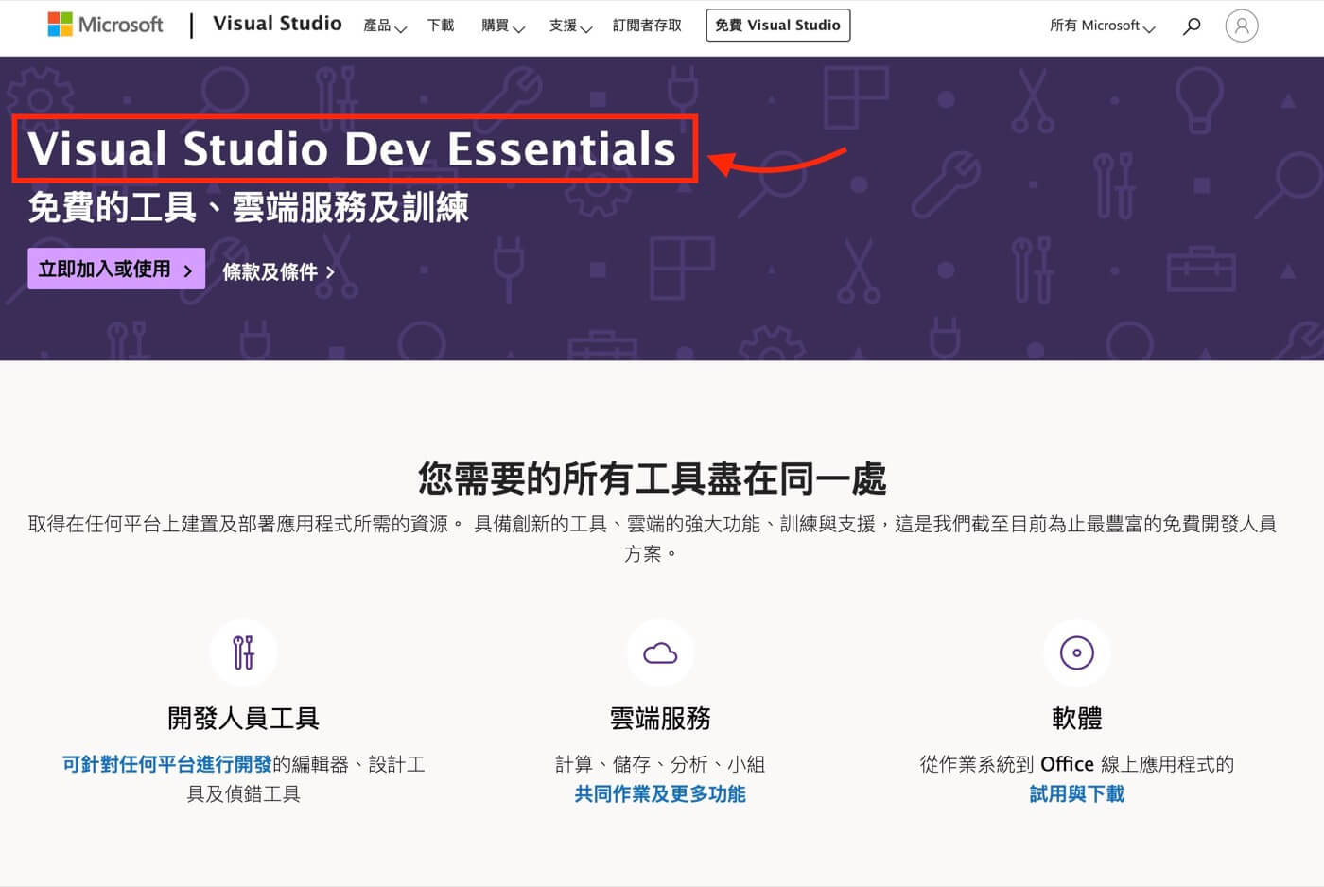1324x887 pixels.
Task: Open the 訂閱者存取 nav item
Action: pos(647,26)
